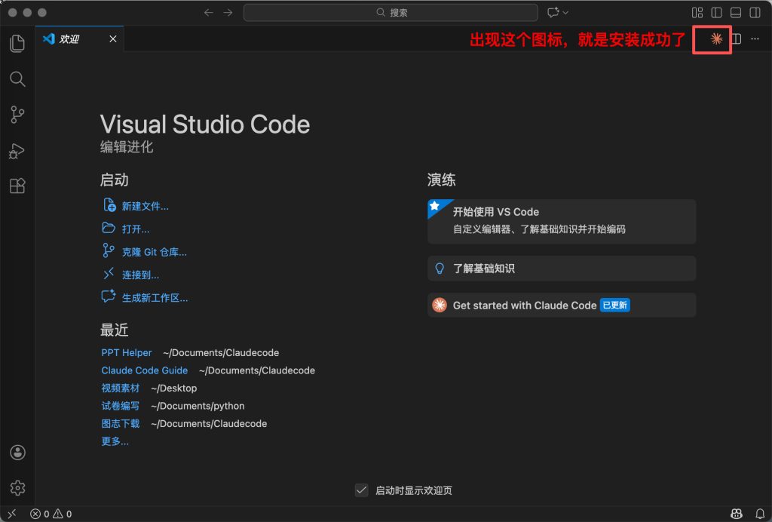The height and width of the screenshot is (522, 772).
Task: Open the Explorer view in activity bar
Action: 17,44
